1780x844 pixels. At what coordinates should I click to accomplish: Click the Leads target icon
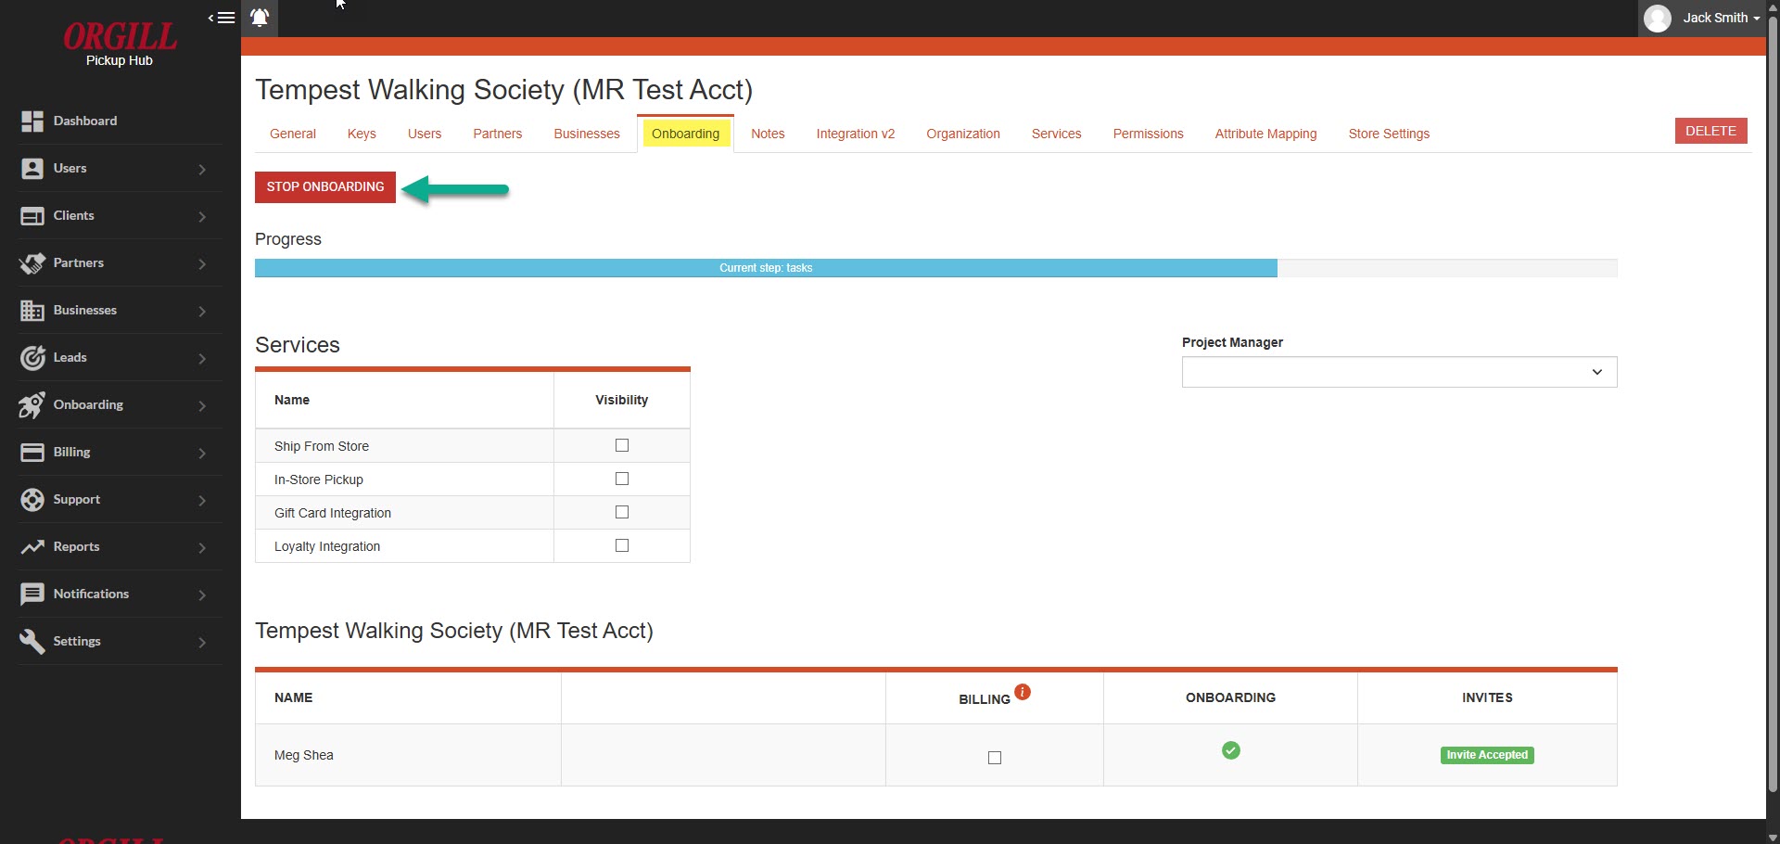coord(32,358)
